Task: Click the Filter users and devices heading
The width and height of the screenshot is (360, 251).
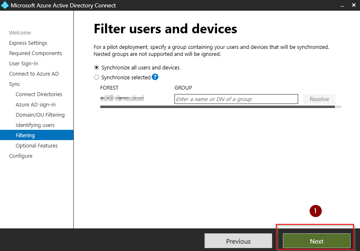Action: [165, 29]
